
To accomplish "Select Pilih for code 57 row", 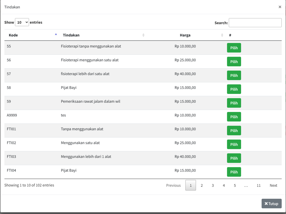I will [234, 75].
